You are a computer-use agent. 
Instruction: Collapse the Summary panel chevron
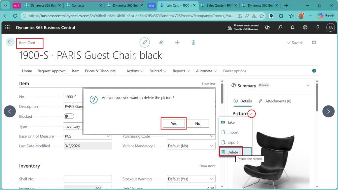[x=308, y=85]
